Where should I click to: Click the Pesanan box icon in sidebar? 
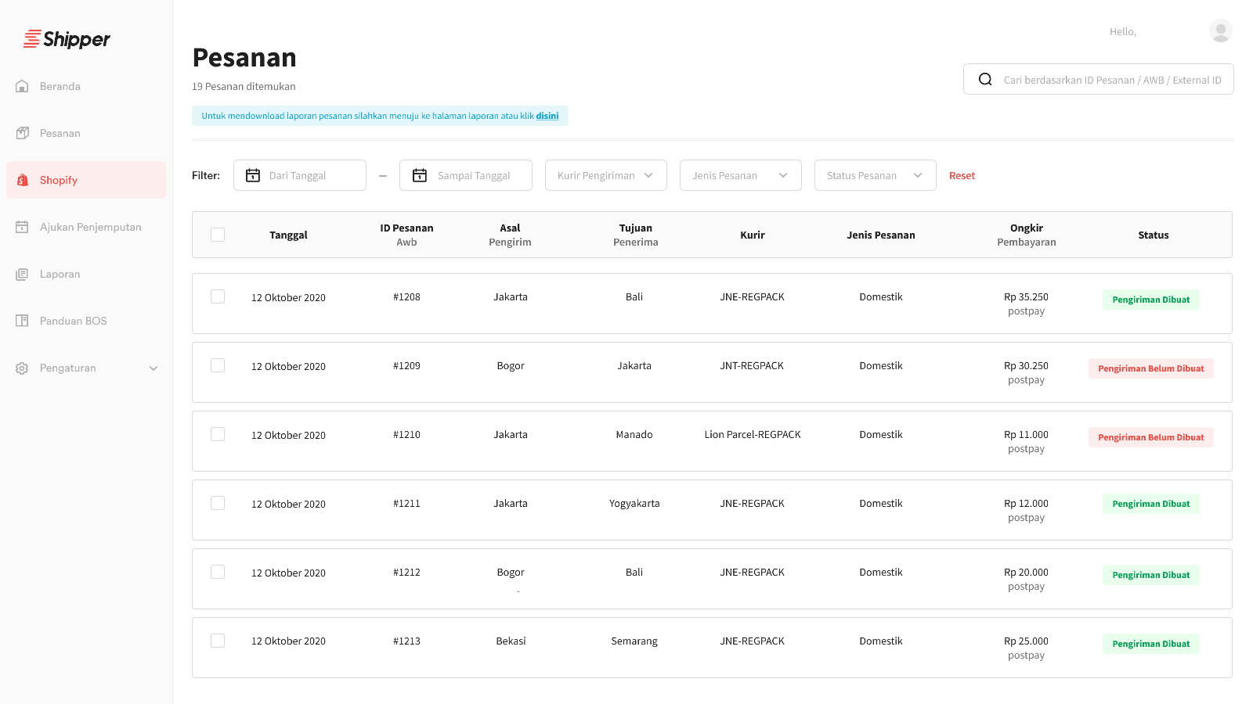click(x=22, y=133)
